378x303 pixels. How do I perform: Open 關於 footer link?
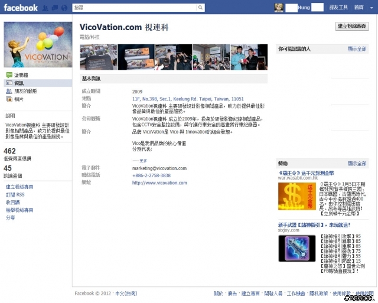[219, 294]
